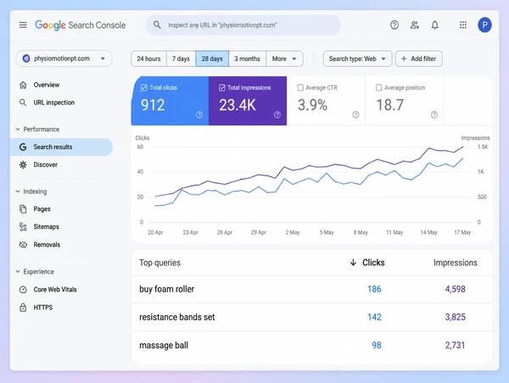Click the 17 May chart date label

pyautogui.click(x=462, y=232)
